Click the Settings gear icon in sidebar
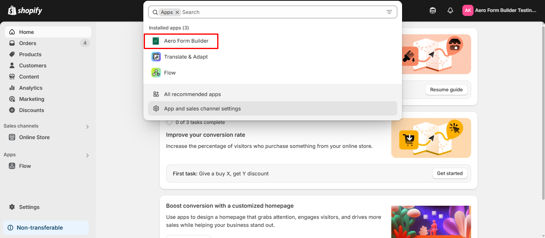 click(12, 207)
